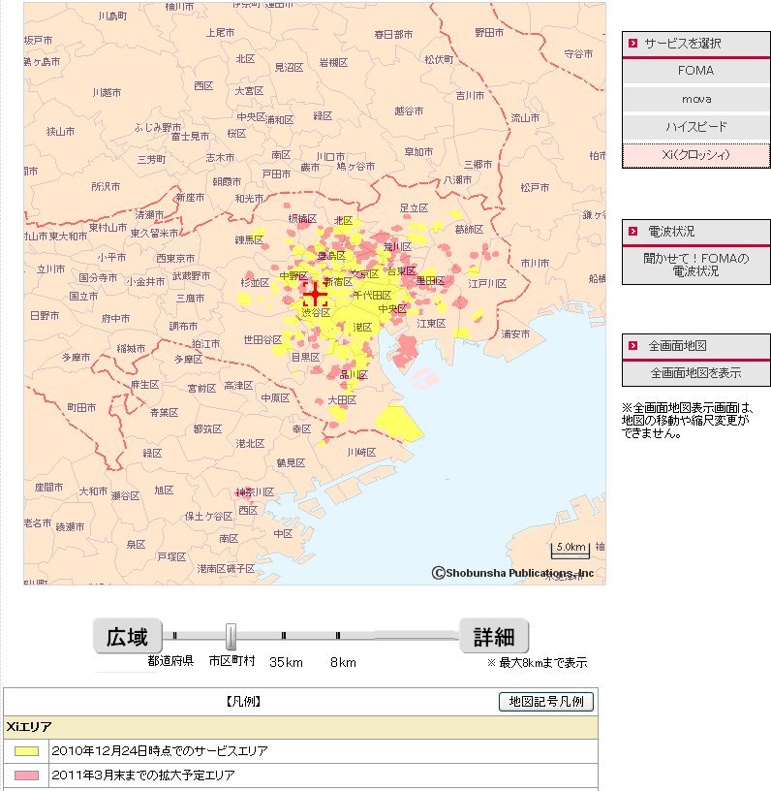
Task: Open 地図記号凡例 map legend button
Action: [x=546, y=702]
